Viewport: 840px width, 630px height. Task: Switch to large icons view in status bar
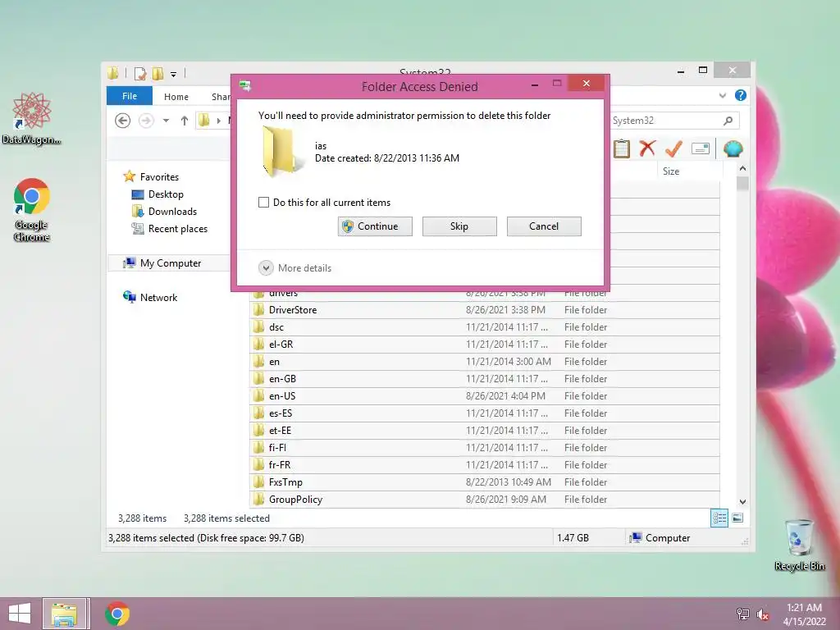pyautogui.click(x=737, y=518)
